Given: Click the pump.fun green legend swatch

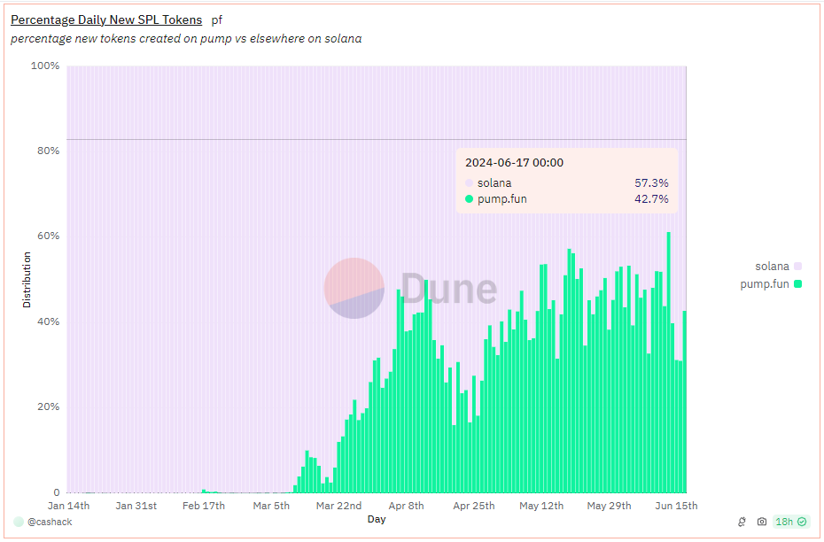Looking at the screenshot, I should (797, 284).
